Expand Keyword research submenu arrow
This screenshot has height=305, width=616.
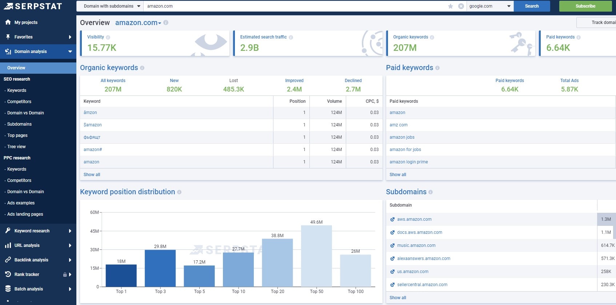(x=70, y=231)
